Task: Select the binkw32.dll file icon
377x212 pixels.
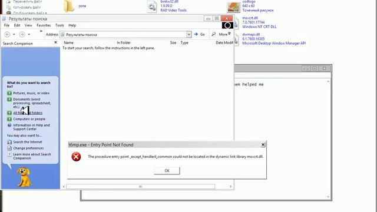Action: tap(152, 7)
